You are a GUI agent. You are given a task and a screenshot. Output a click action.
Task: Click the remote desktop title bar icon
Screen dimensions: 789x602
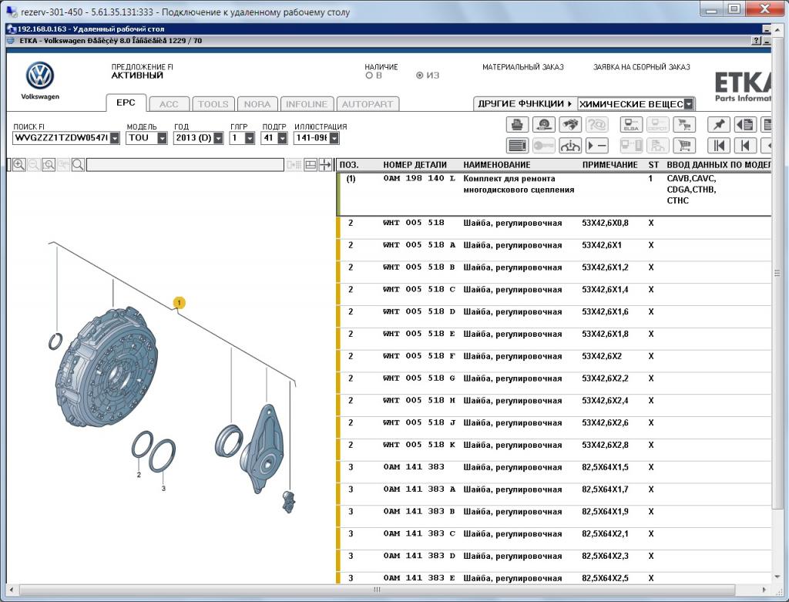[11, 11]
